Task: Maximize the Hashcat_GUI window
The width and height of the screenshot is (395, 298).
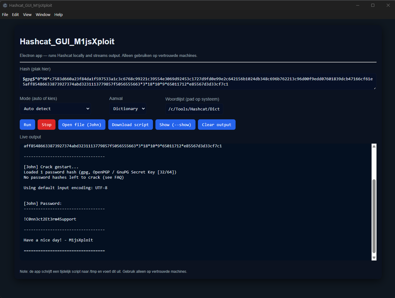Action: click(x=373, y=5)
